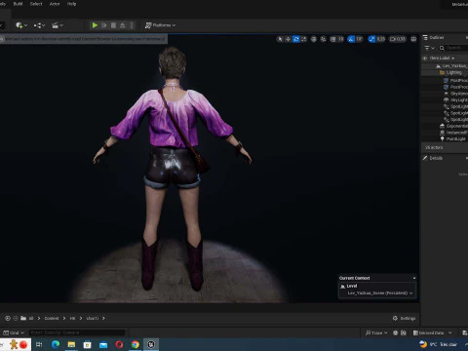Open the Derived Data dropdown
This screenshot has width=468, height=351.
(432, 332)
